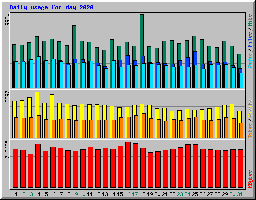Click the green 'Hits' legend label
Viewport: 256px width, 200px height.
tap(250, 20)
